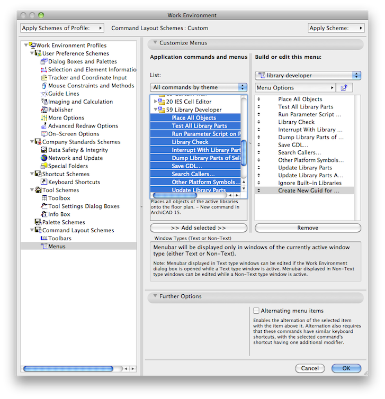Screen dimensions: 385x399
Task: Click the command list vertical scrollbar thumb
Action: pos(244,153)
